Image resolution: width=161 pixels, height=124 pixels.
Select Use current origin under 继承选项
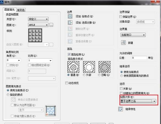(x=122, y=72)
